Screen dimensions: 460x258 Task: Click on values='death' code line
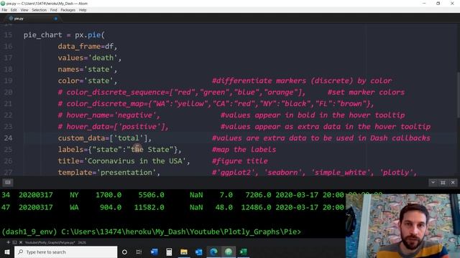pos(89,58)
